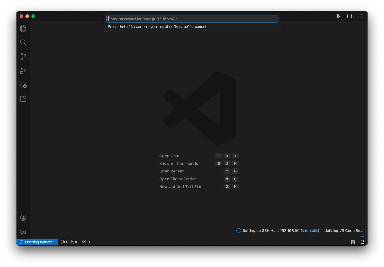Open the Customize Layout menu
384x267 pixels.
(x=338, y=16)
